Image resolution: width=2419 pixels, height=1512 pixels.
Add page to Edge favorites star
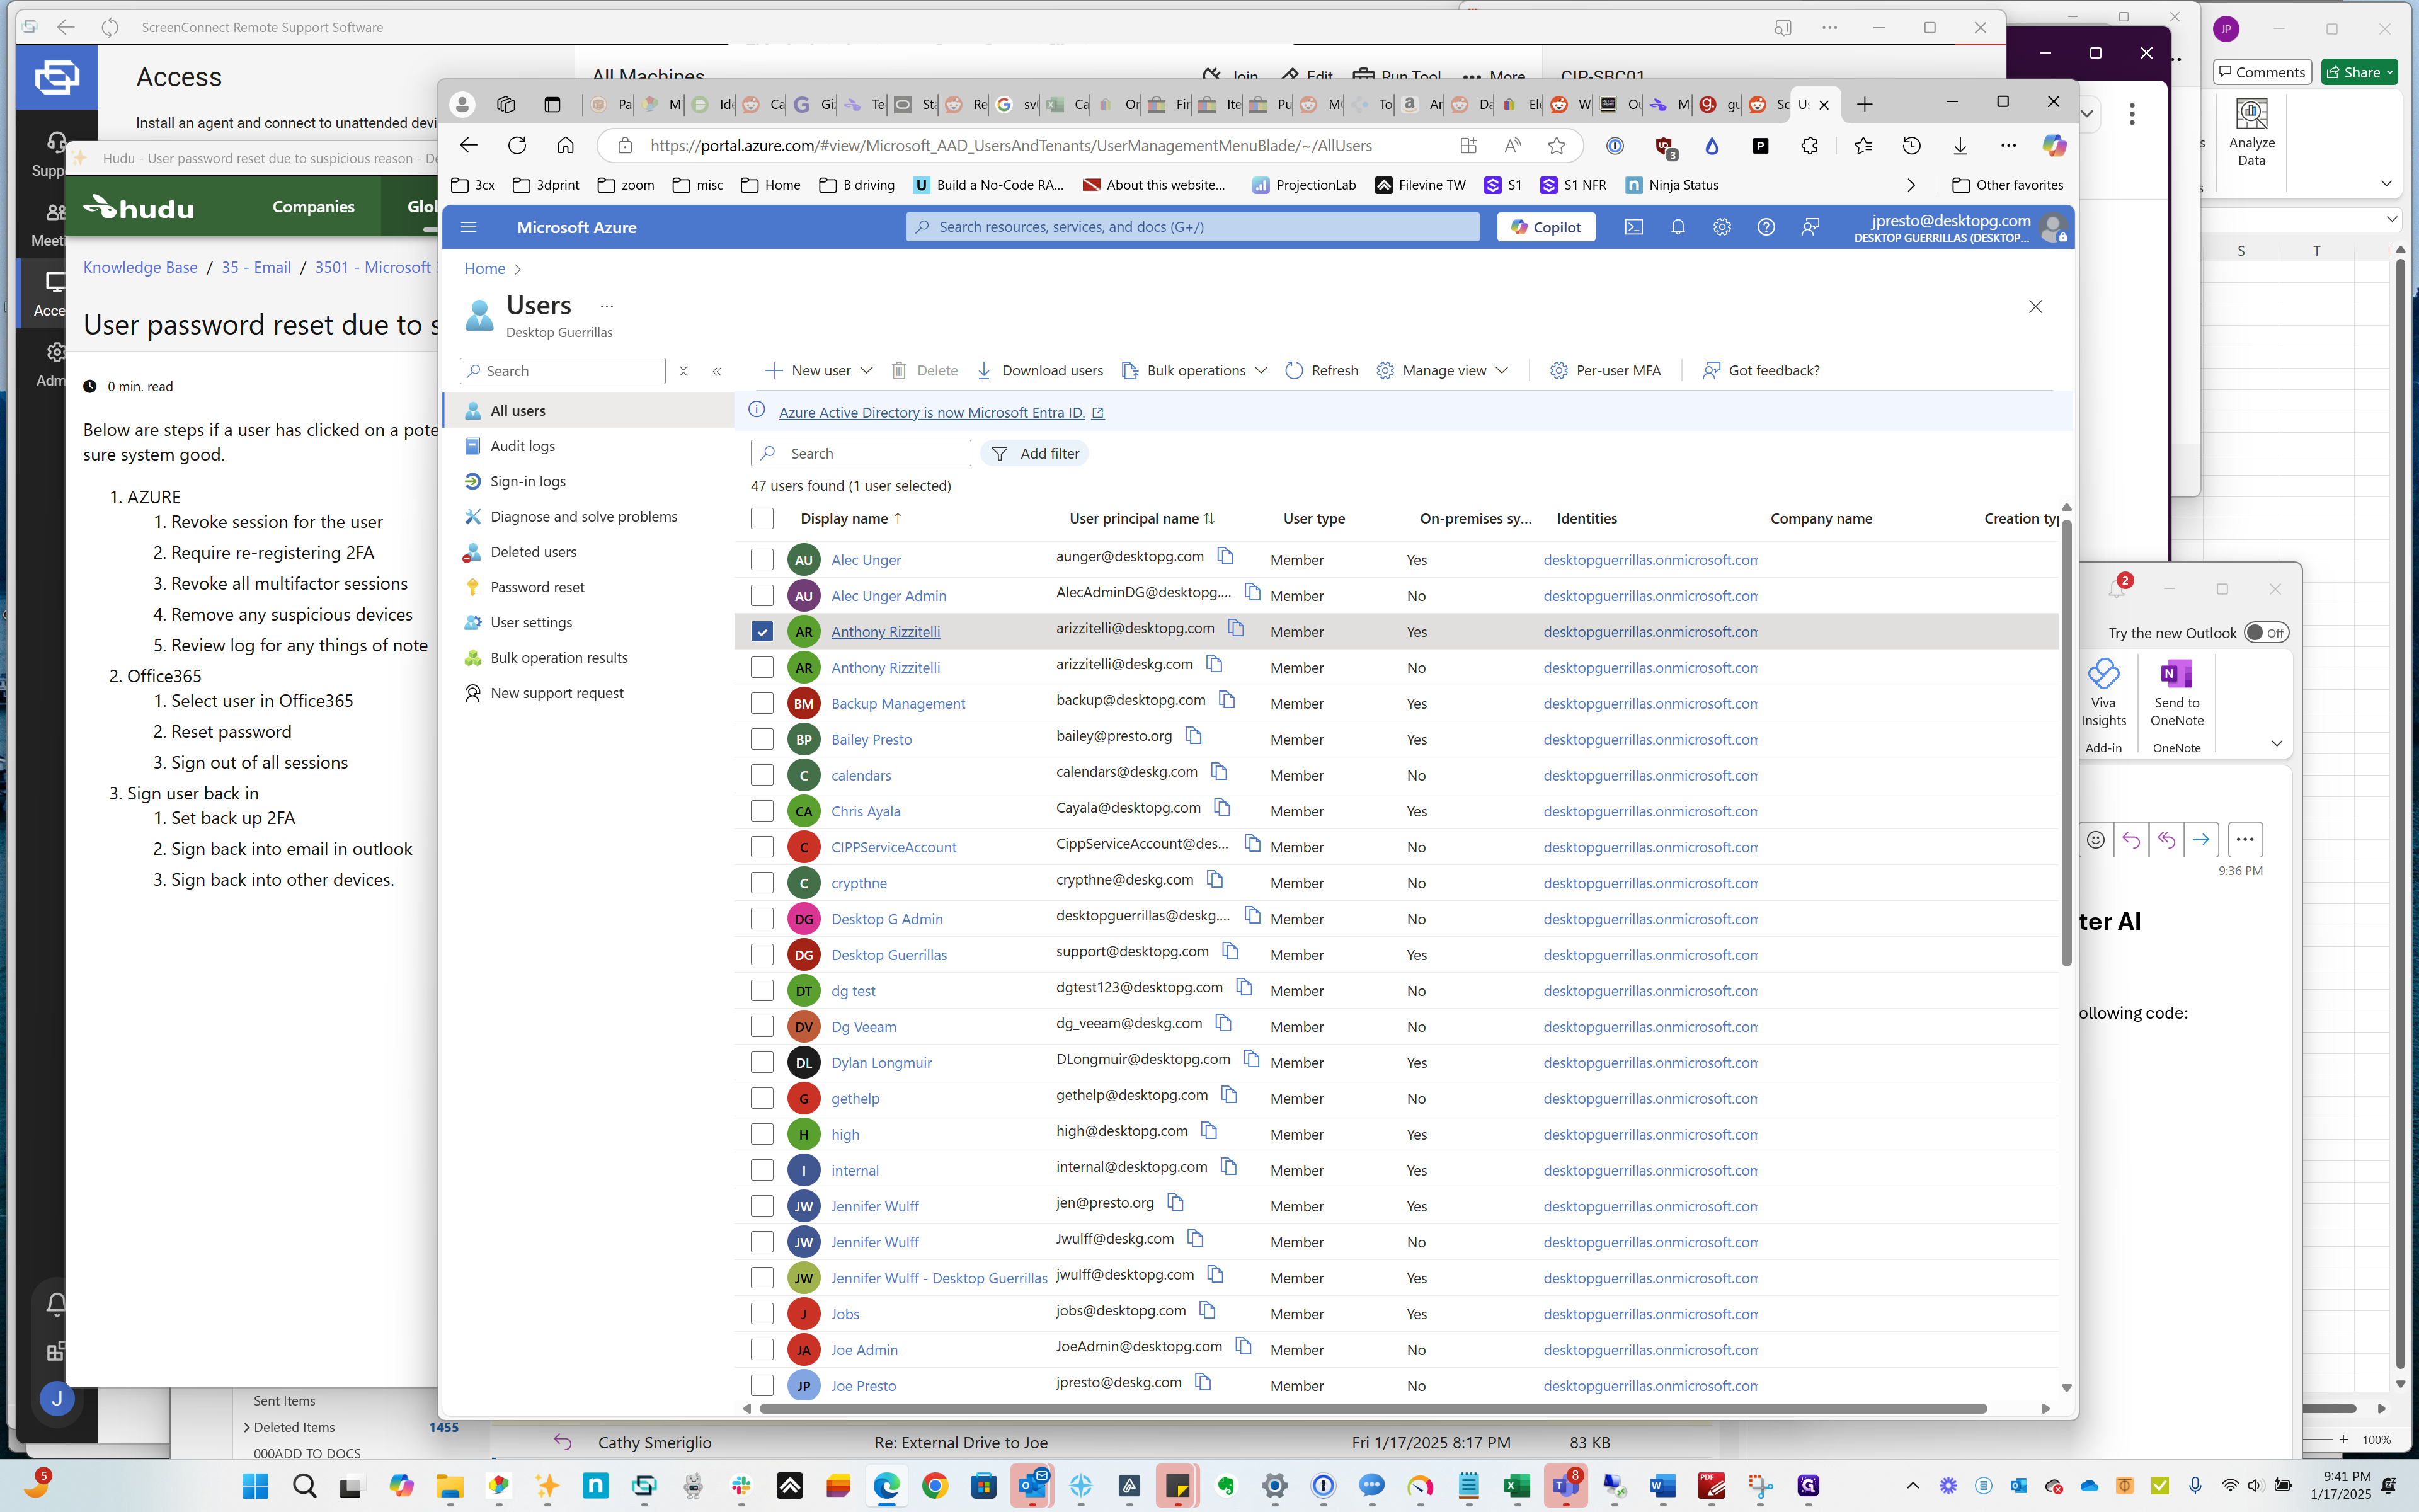pos(1557,146)
